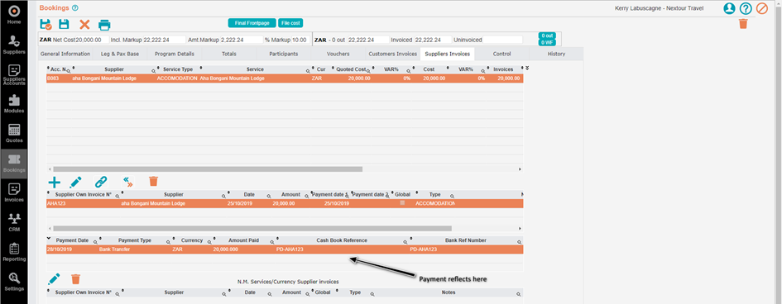Click the File cost button
782x304 pixels.
click(290, 23)
